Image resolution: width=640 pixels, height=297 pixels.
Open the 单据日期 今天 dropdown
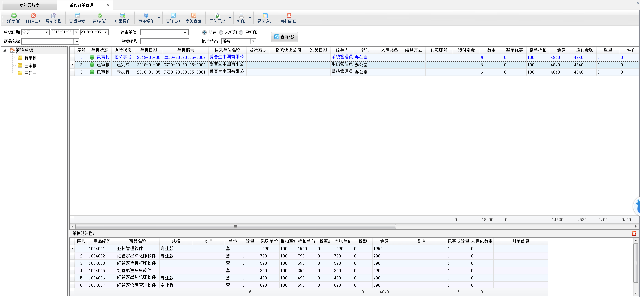pos(47,32)
